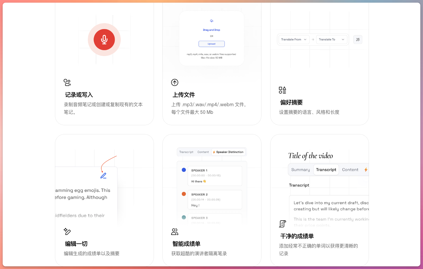Switch to the Speaker Distinction tab
The width and height of the screenshot is (423, 269).
coord(229,152)
